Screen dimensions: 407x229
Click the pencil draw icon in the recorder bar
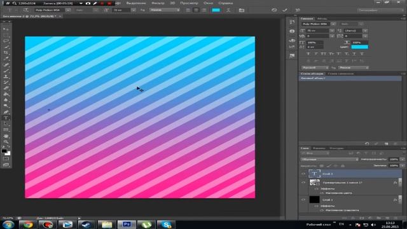[95, 3]
